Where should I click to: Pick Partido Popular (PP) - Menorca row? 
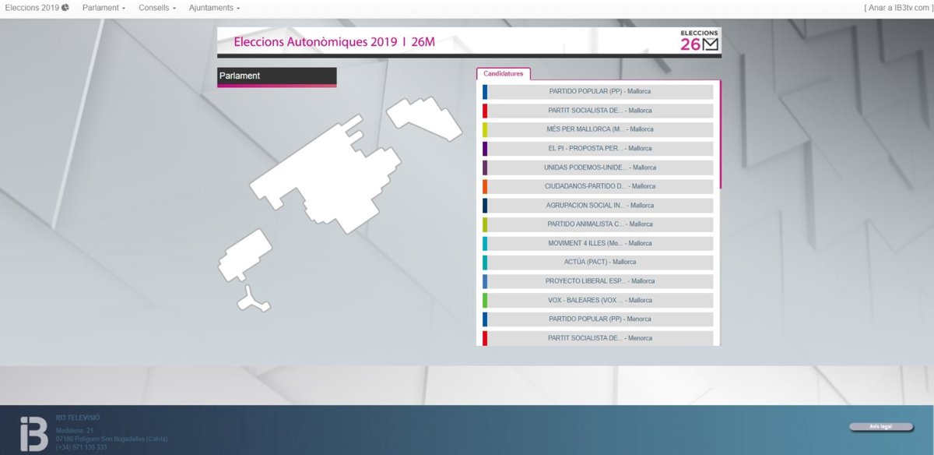point(599,319)
